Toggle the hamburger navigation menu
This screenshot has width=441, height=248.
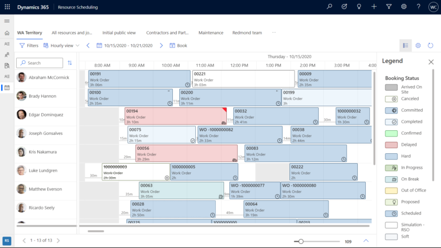7,21
